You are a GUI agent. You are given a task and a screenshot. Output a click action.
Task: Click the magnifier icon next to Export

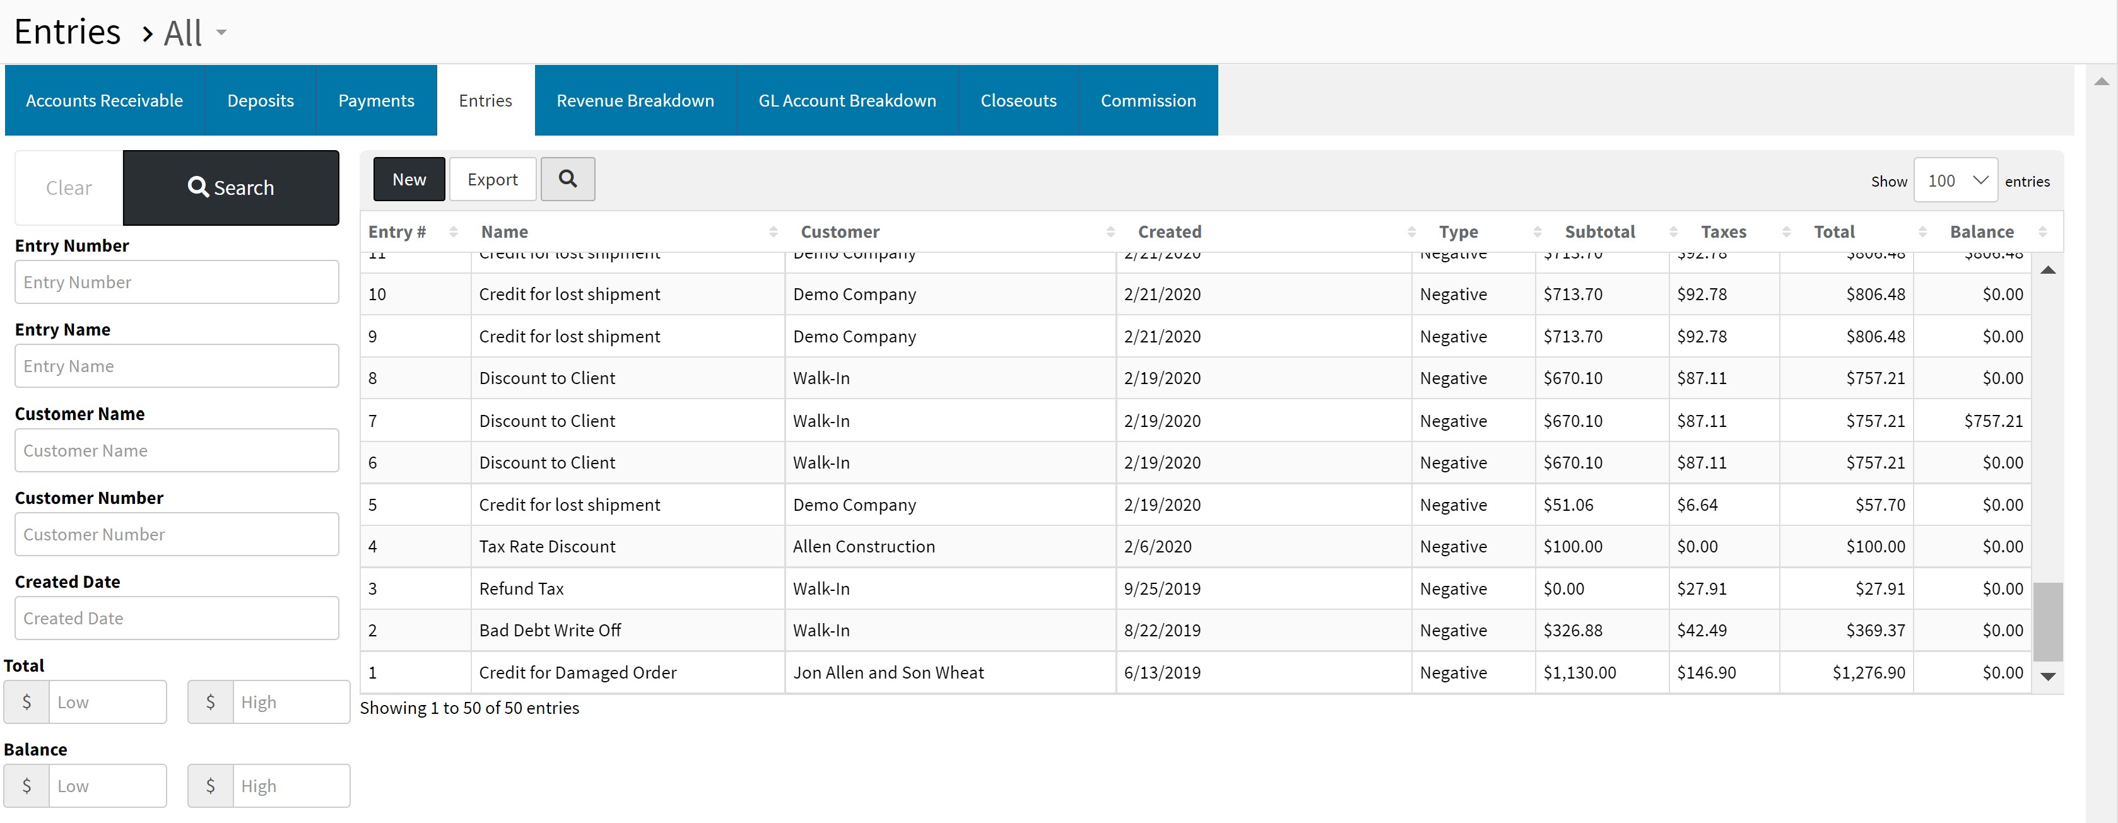coord(567,178)
